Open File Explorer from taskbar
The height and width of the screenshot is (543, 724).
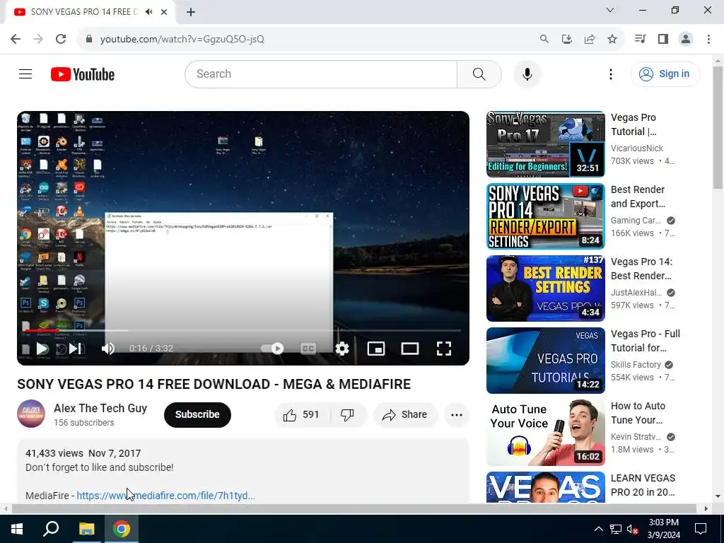coord(86,529)
